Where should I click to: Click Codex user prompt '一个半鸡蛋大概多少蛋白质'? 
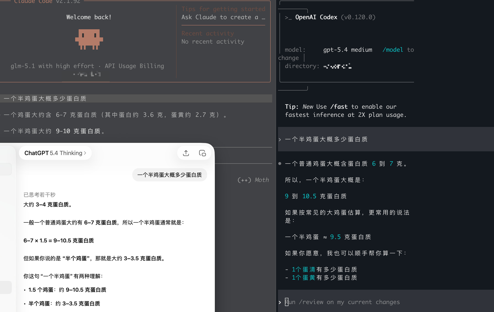[326, 139]
